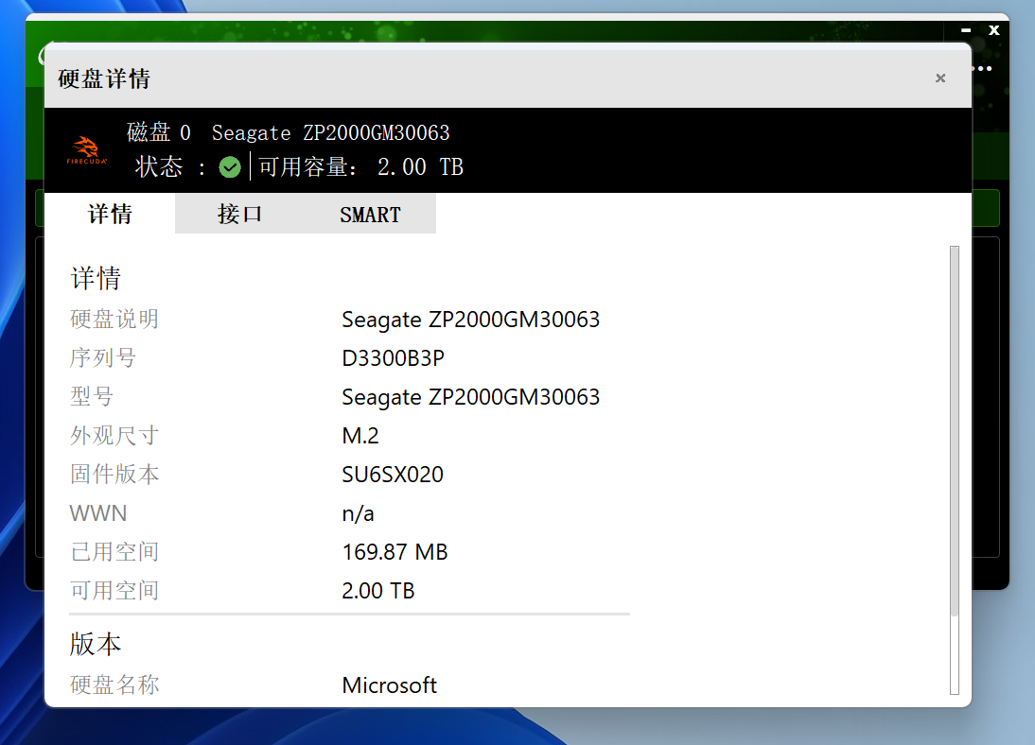The height and width of the screenshot is (745, 1035).
Task: Click the 硬盘详情 dialog title
Action: (104, 78)
